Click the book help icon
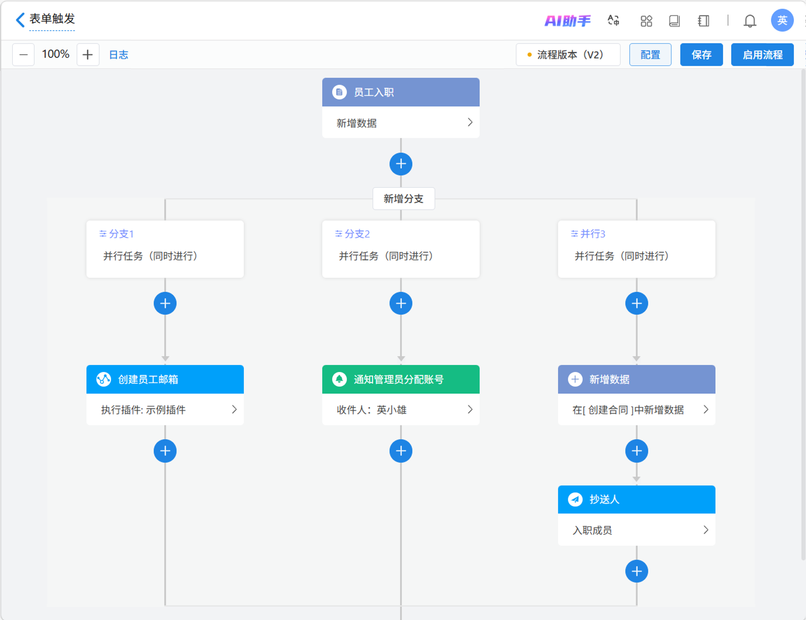Viewport: 806px width, 620px height. 674,21
